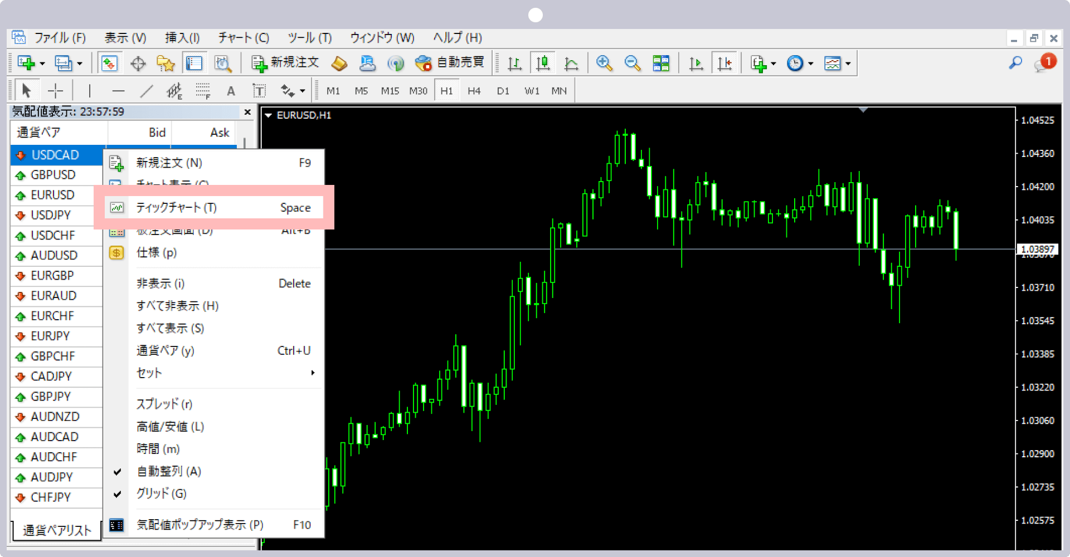Switch to candlestick chart display

click(543, 63)
